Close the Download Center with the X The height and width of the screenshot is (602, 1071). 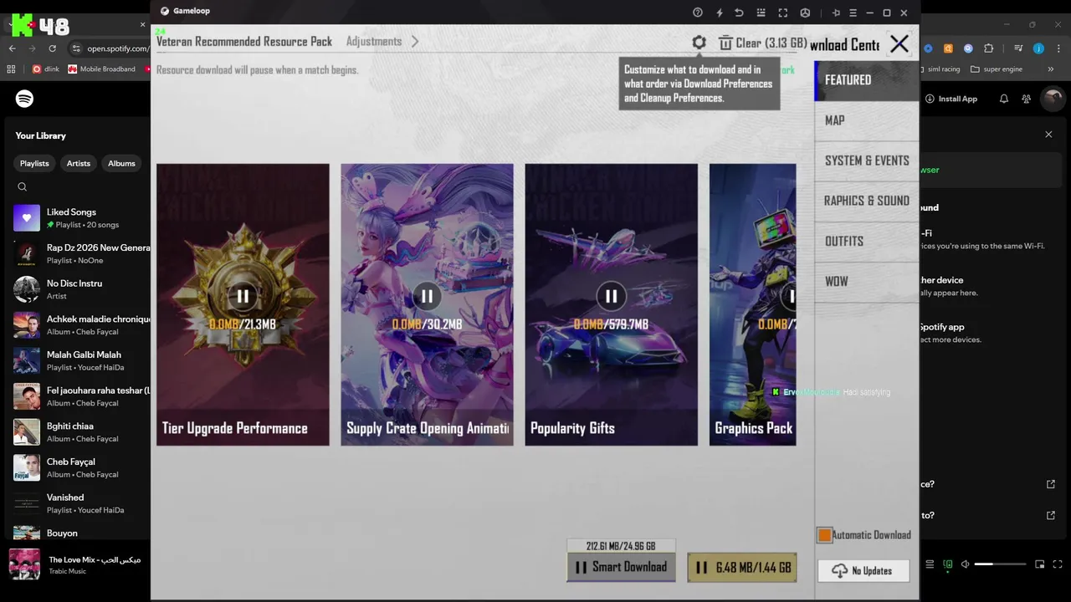899,44
